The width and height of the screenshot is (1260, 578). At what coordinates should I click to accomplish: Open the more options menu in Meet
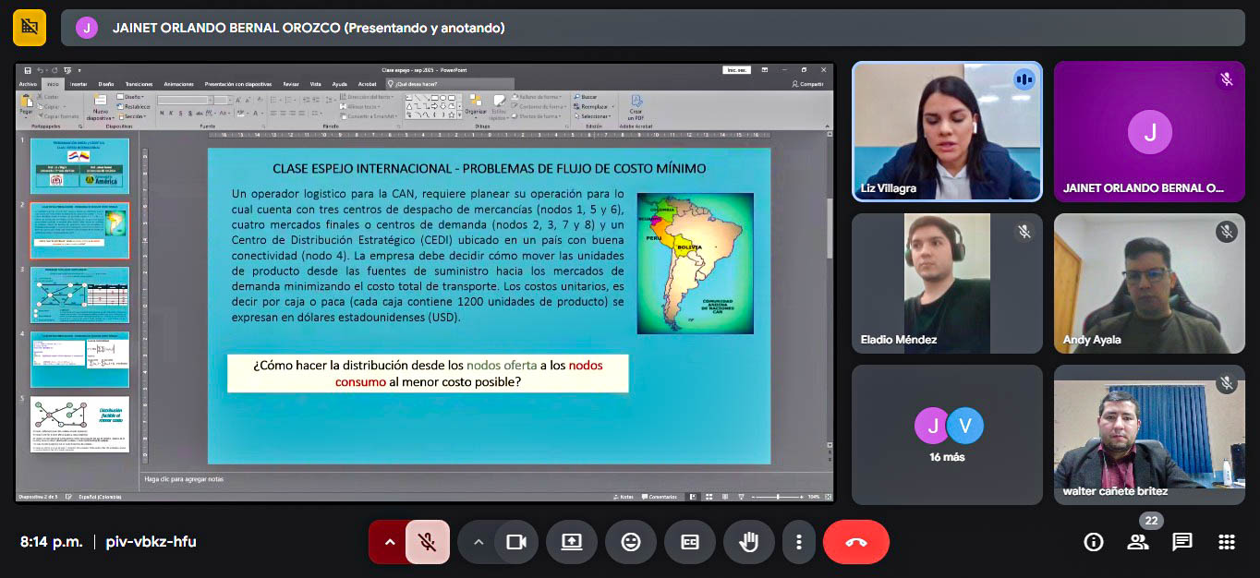(799, 542)
